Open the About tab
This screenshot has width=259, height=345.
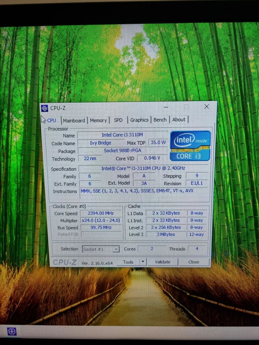(179, 119)
